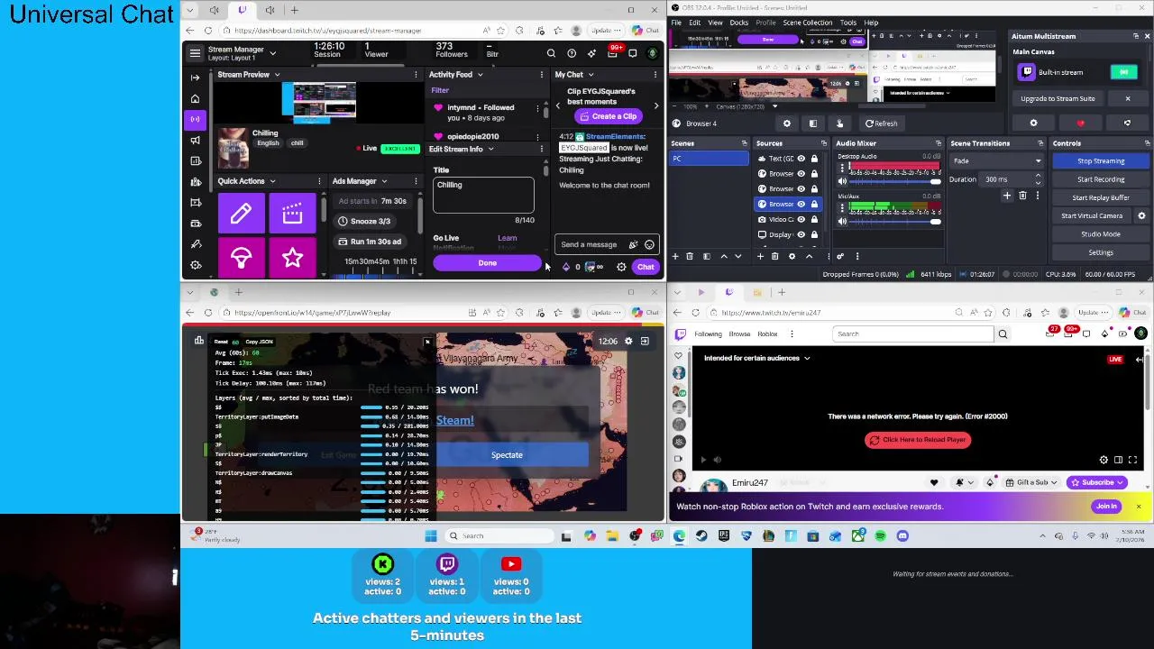Open settings gear in OpenFront game overlay
This screenshot has height=649, width=1154.
[628, 341]
